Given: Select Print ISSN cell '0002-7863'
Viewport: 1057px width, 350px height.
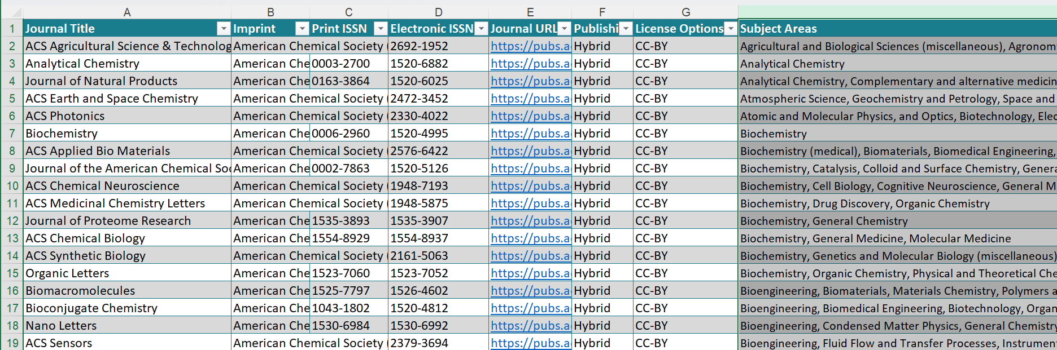Looking at the screenshot, I should [x=349, y=169].
